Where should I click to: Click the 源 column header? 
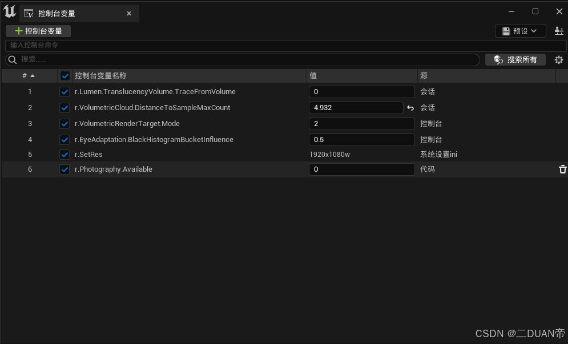(486, 76)
